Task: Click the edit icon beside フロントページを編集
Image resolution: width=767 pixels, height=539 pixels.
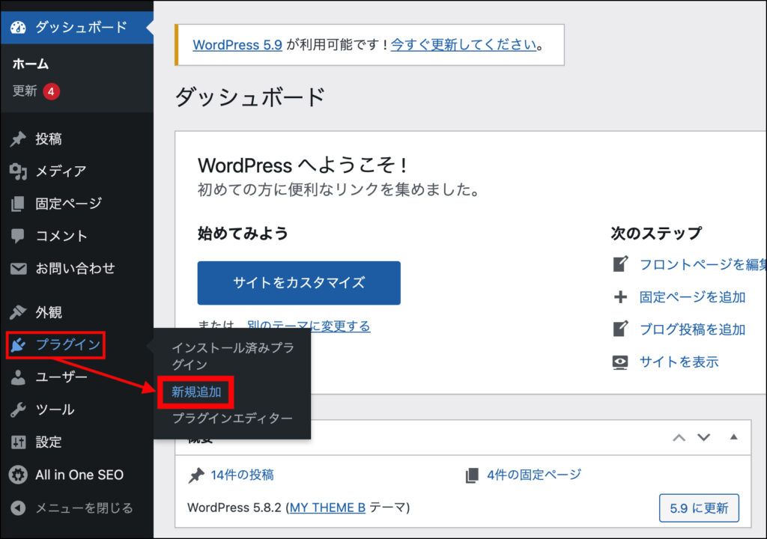Action: pos(620,264)
